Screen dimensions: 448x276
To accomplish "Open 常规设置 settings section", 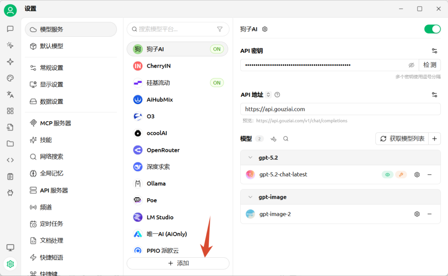I will point(71,68).
